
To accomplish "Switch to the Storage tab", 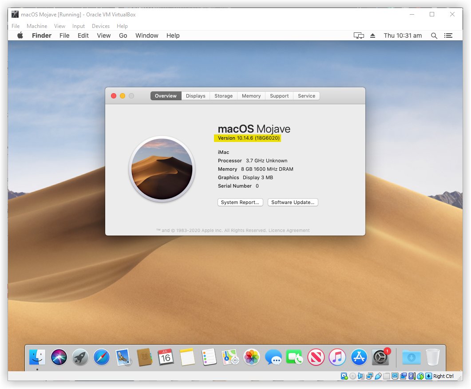I will [223, 96].
